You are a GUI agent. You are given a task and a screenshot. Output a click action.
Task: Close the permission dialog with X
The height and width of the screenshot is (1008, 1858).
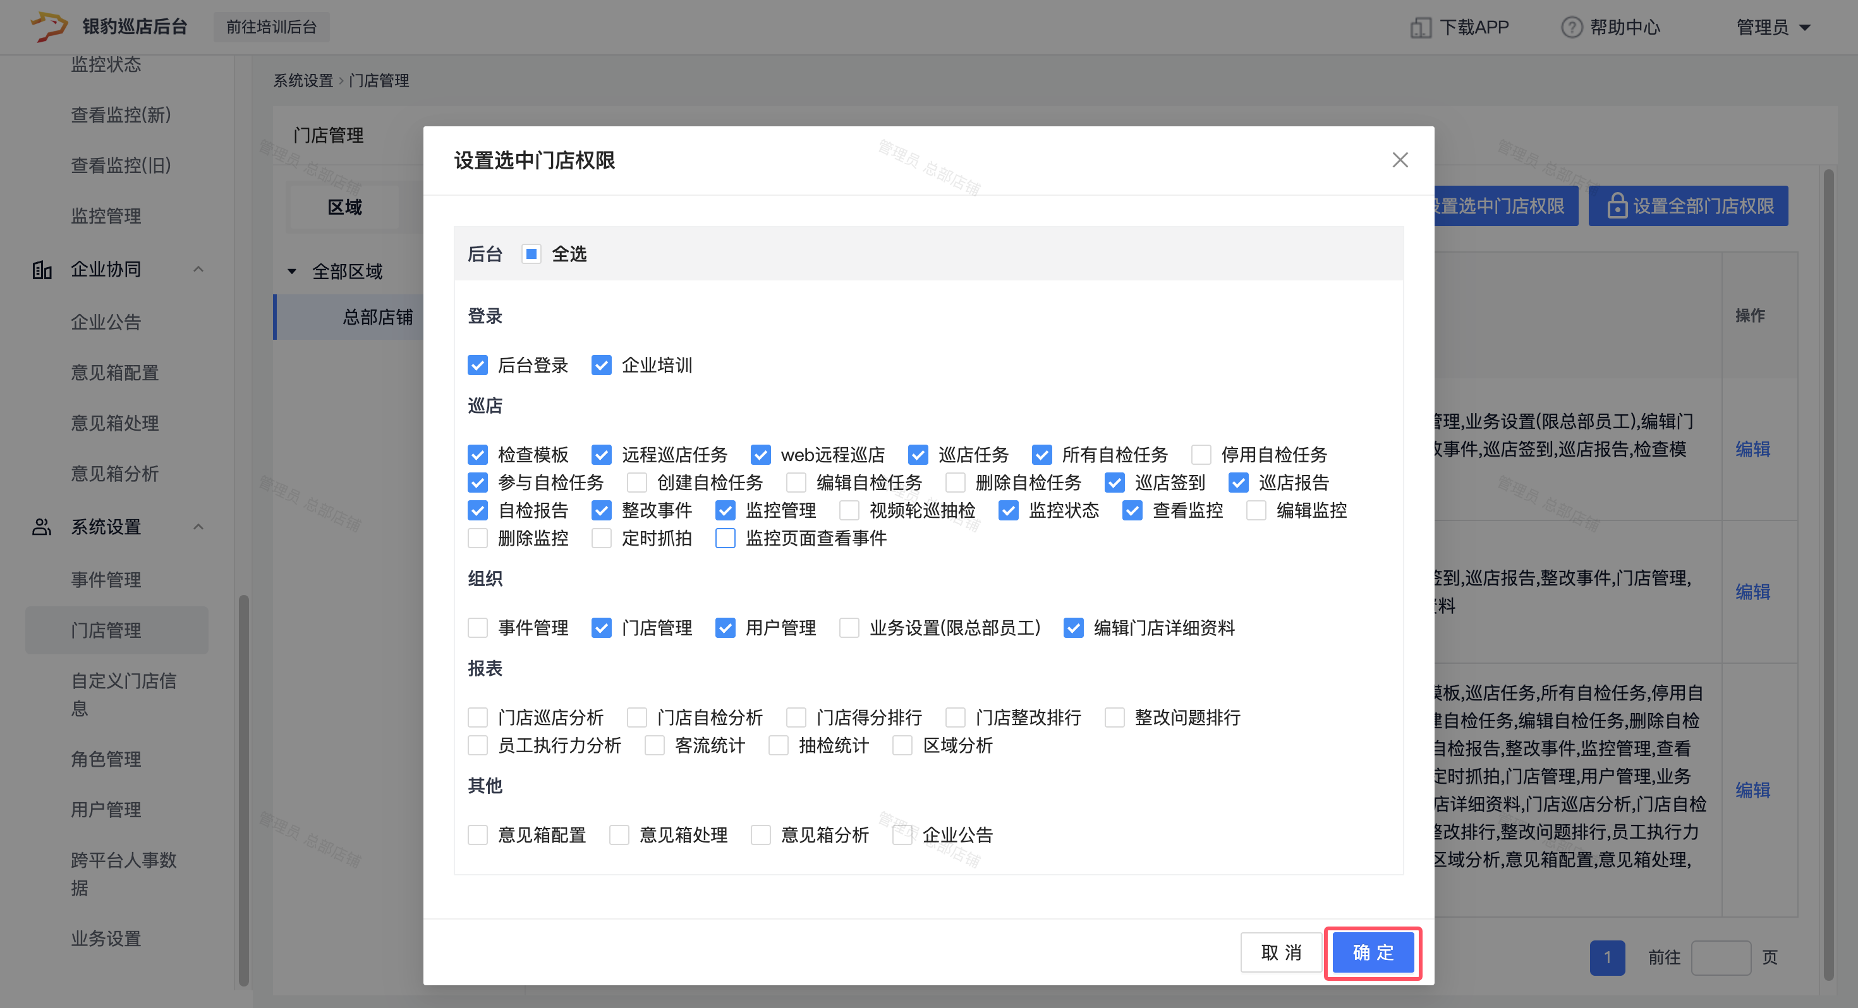coord(1399,160)
